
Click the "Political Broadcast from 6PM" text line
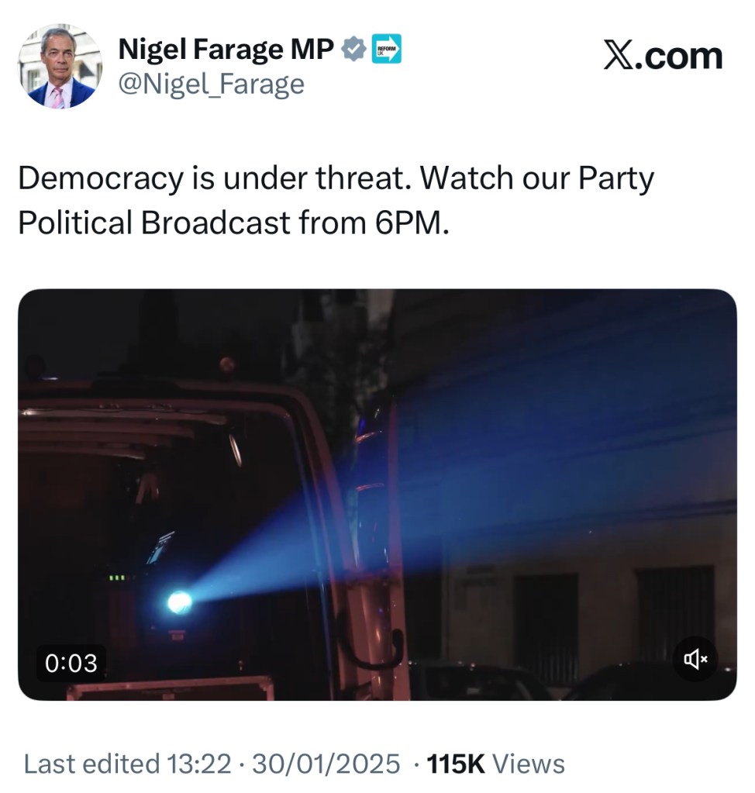pyautogui.click(x=233, y=222)
